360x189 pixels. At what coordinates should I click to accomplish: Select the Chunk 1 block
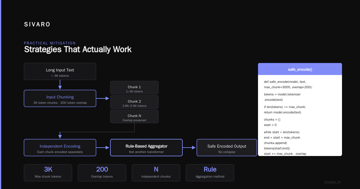[x=134, y=88]
